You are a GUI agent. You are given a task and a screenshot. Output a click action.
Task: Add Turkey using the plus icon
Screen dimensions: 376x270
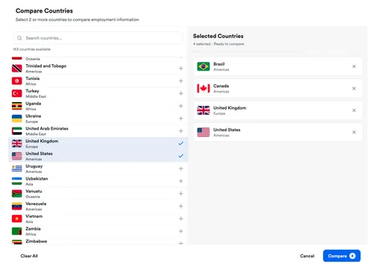pos(181,93)
